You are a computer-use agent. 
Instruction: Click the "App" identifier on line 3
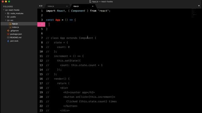click(x=58, y=20)
